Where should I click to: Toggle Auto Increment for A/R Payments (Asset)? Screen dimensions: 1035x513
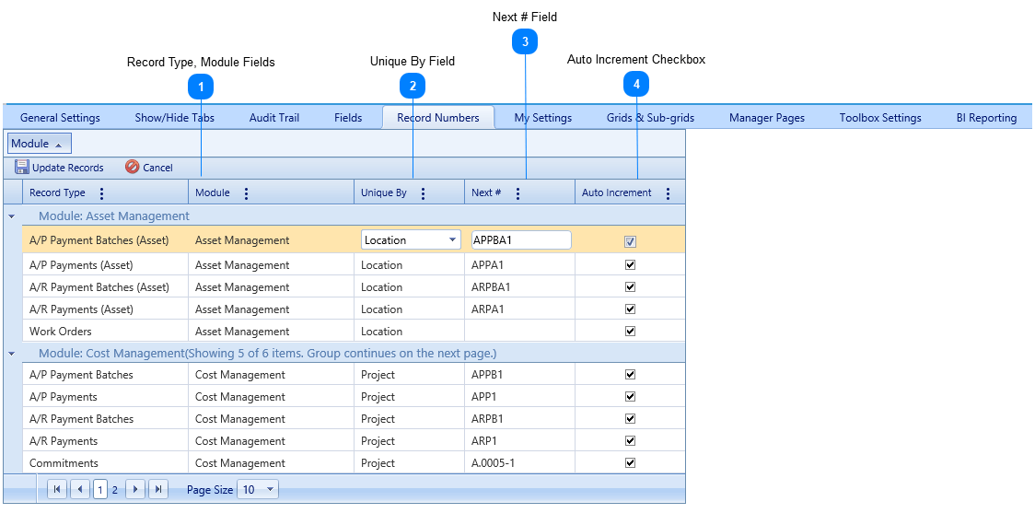pos(631,309)
